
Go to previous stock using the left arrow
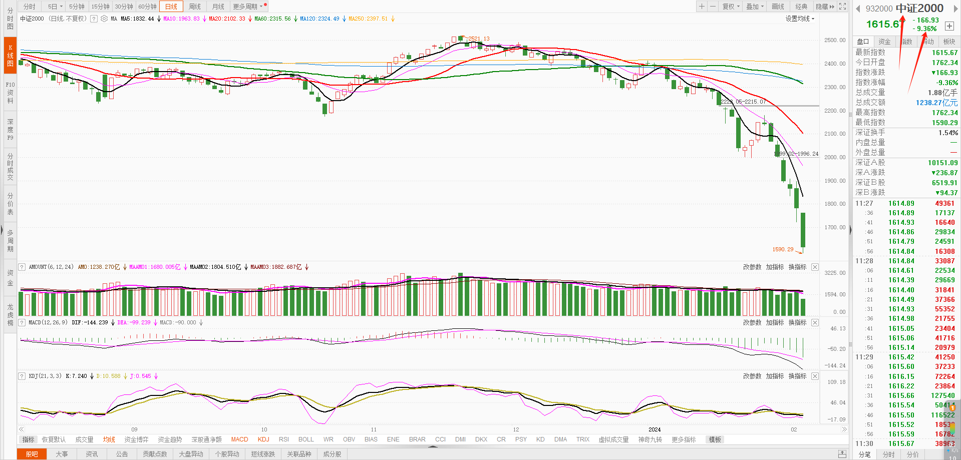tap(858, 9)
